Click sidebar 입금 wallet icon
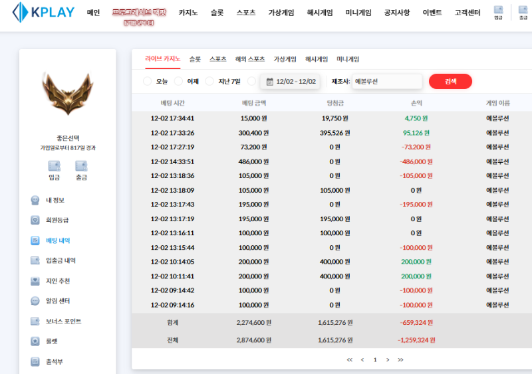Viewport: 532px width, 374px height. (55, 166)
